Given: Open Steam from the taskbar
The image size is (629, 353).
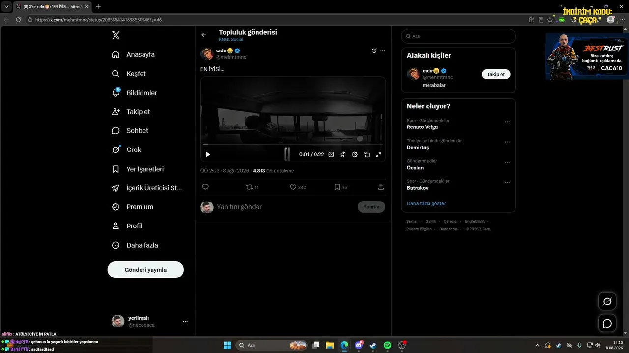Looking at the screenshot, I should (373, 345).
